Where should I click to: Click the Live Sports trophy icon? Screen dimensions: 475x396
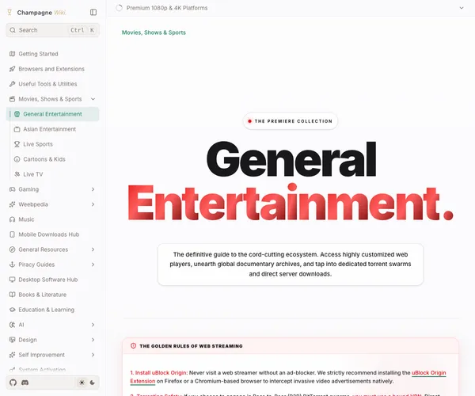click(17, 144)
